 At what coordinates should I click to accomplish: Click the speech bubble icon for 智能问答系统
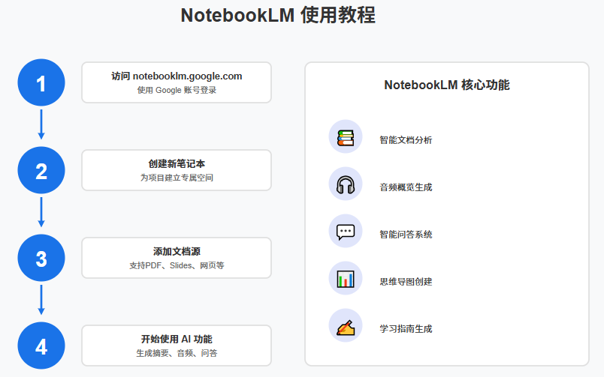pyautogui.click(x=346, y=232)
